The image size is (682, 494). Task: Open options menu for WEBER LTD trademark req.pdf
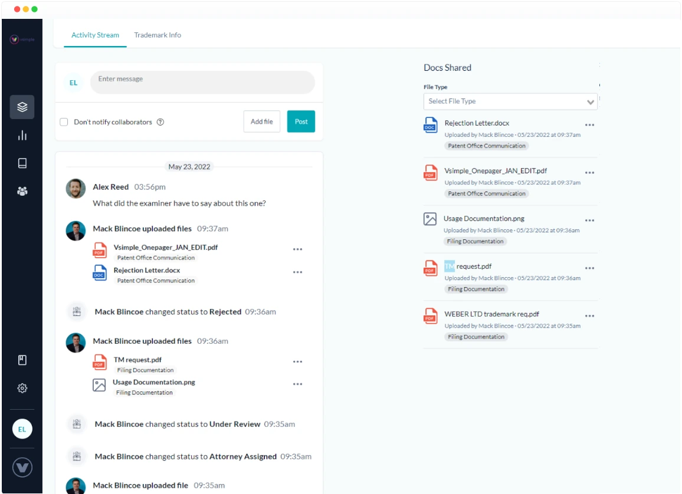point(590,315)
